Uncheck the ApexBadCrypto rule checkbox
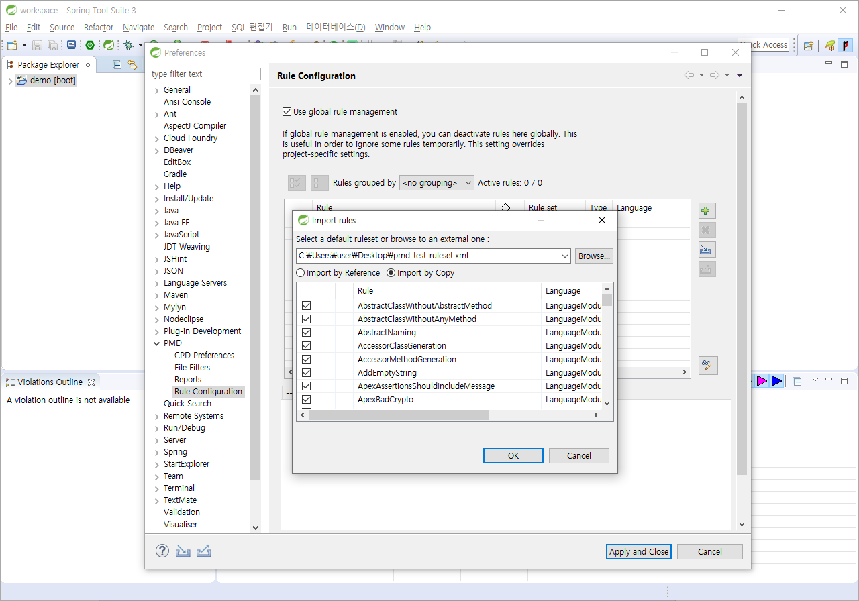This screenshot has width=859, height=601. coord(307,400)
